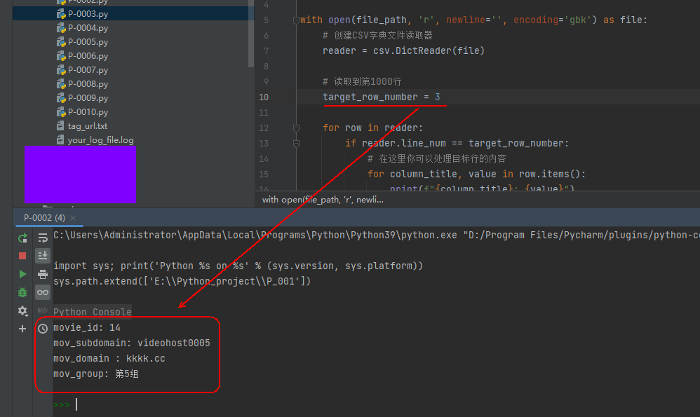
Task: Click the Rerun console icon
Action: (x=22, y=238)
